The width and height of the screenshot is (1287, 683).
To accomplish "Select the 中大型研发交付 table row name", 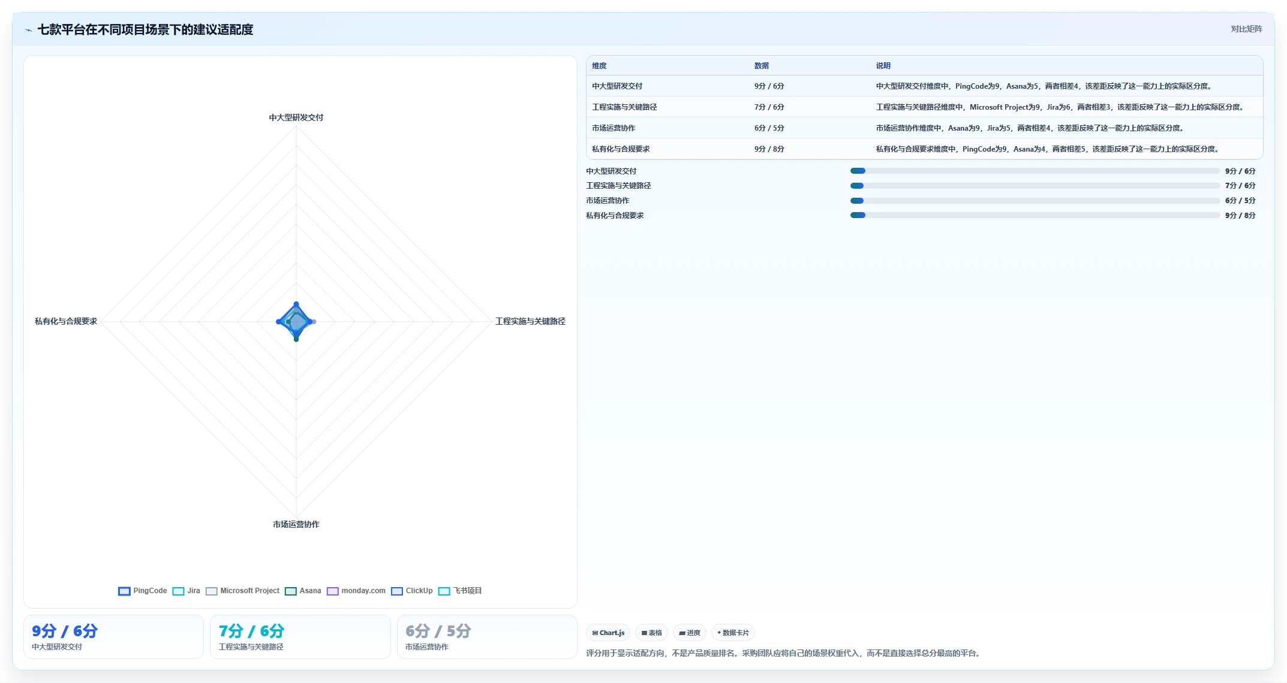I will (x=617, y=86).
